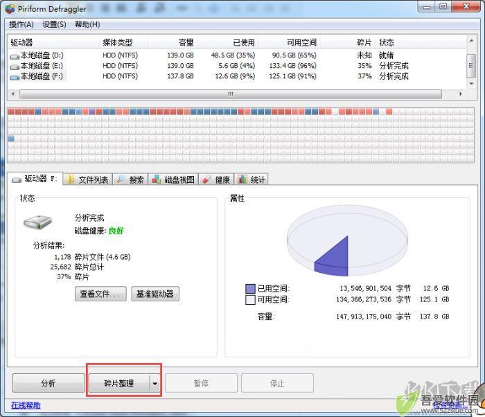Select the 本地磁盘 (D:) row

coord(237,55)
